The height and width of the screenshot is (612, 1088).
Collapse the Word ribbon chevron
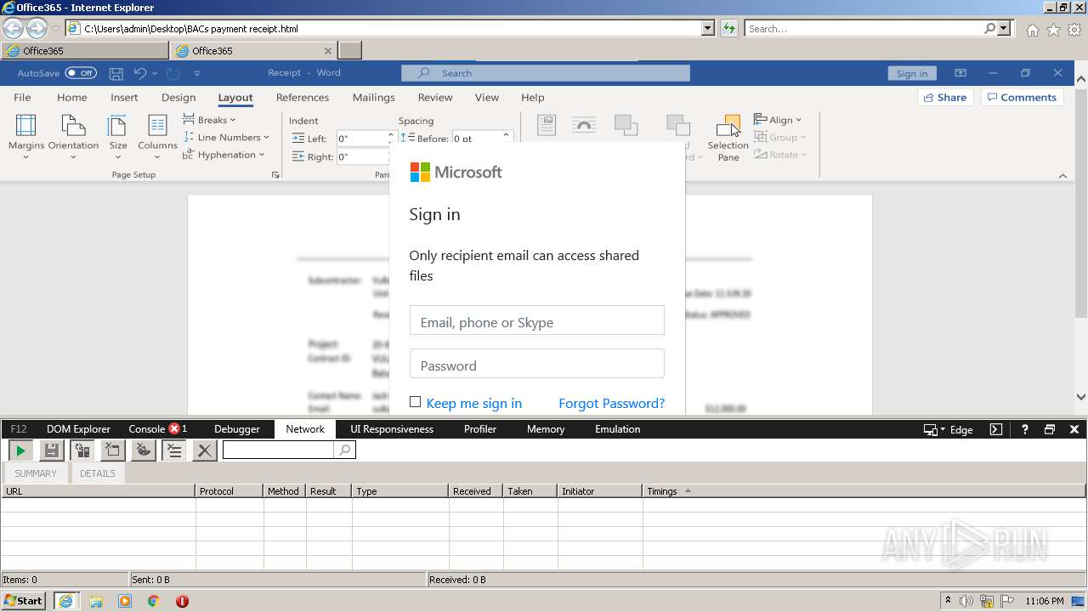click(1062, 176)
